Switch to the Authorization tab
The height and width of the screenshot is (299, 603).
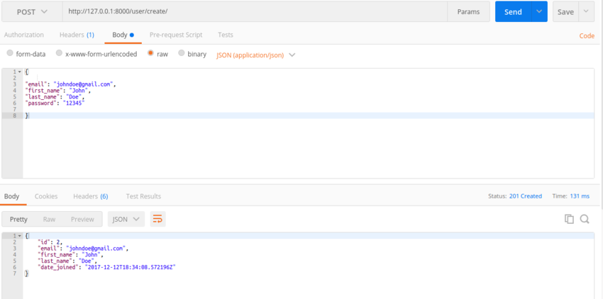pos(24,35)
